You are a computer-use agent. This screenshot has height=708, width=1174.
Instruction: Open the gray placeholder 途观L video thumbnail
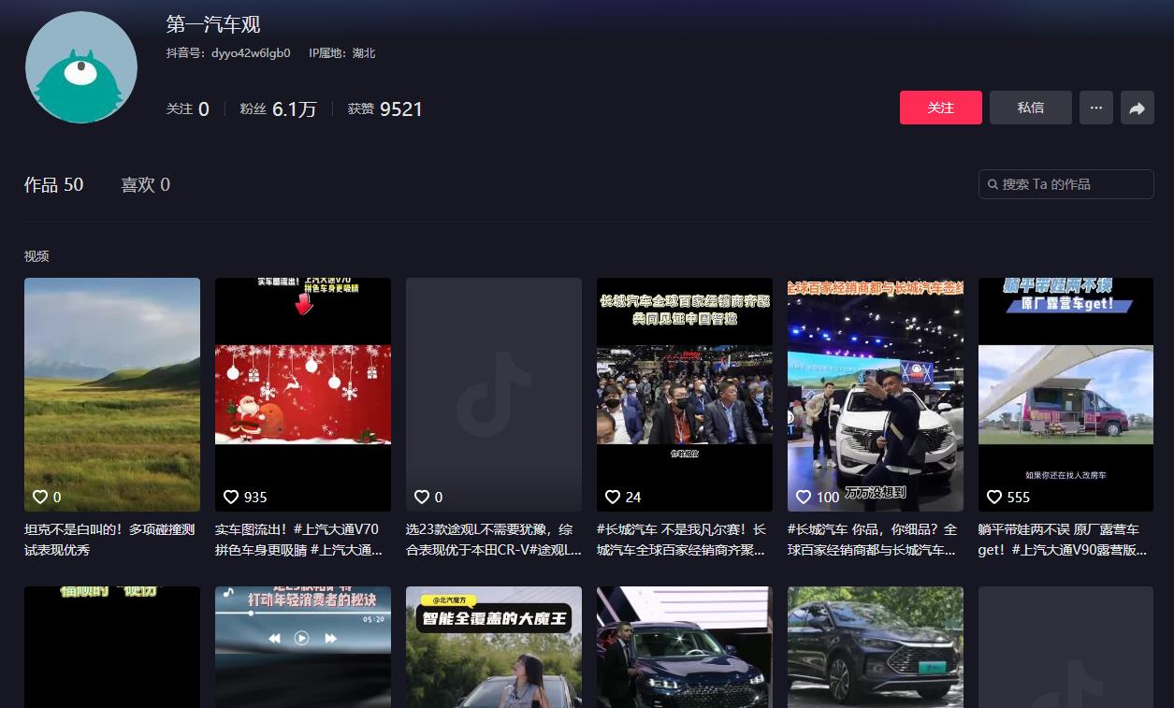(x=494, y=395)
